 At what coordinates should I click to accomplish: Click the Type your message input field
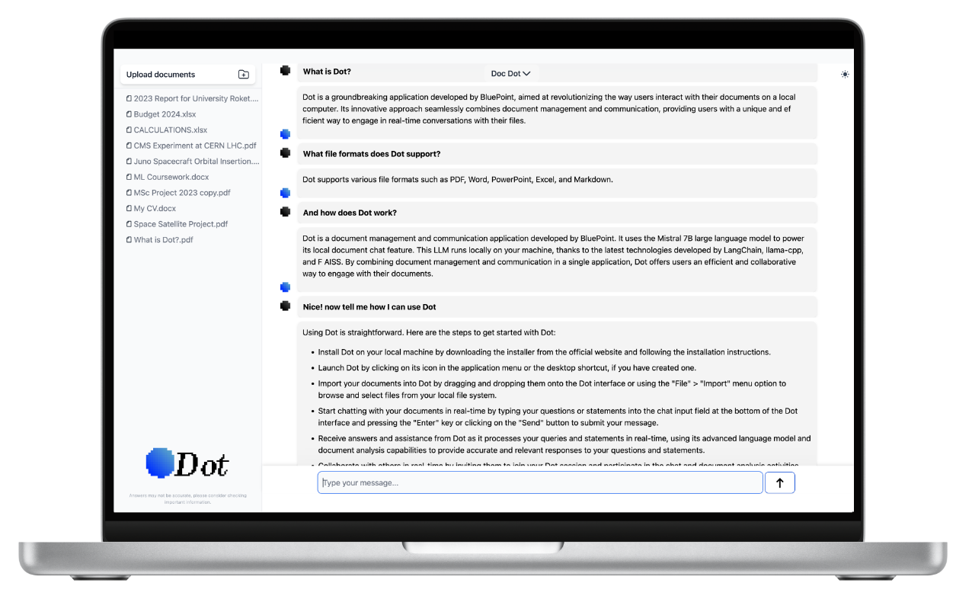540,482
